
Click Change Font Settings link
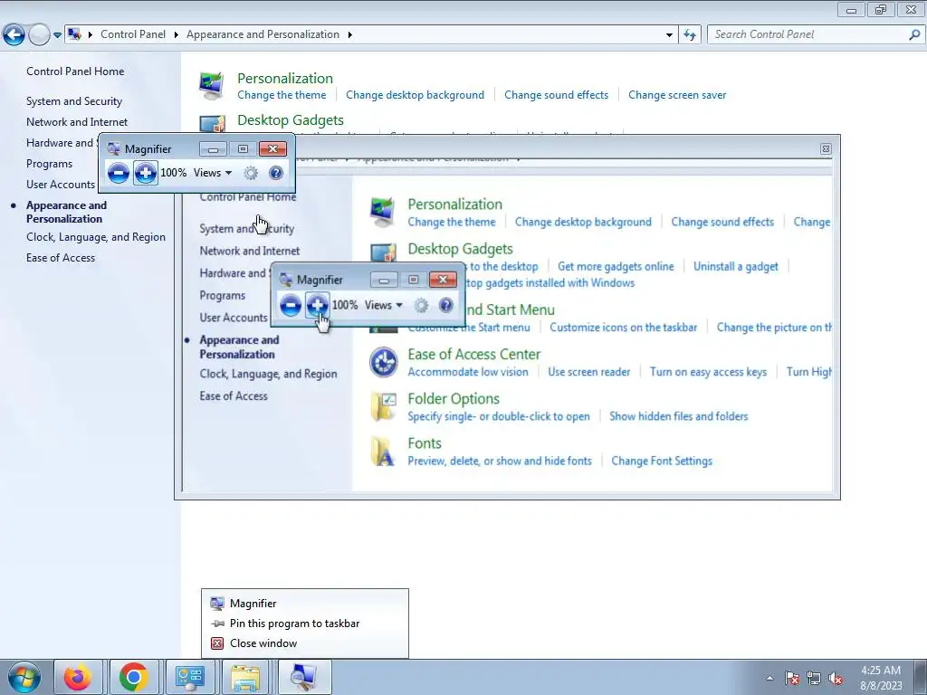click(x=662, y=461)
